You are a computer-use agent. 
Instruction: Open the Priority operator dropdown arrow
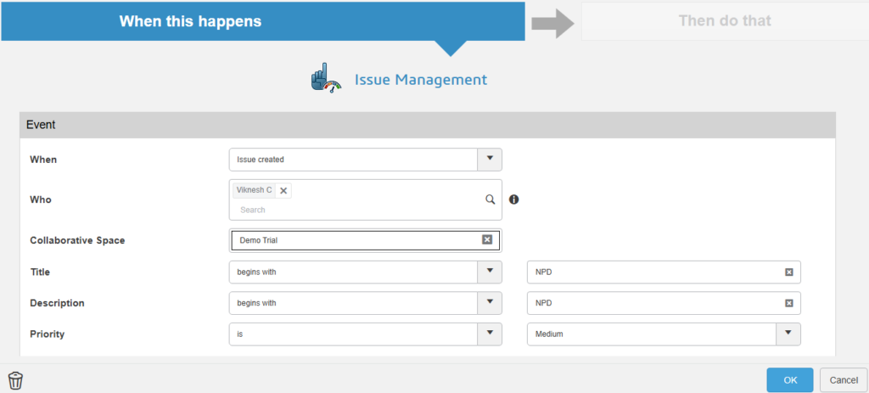(x=490, y=334)
